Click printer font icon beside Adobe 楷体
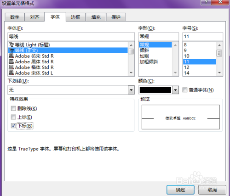 click(x=11, y=67)
